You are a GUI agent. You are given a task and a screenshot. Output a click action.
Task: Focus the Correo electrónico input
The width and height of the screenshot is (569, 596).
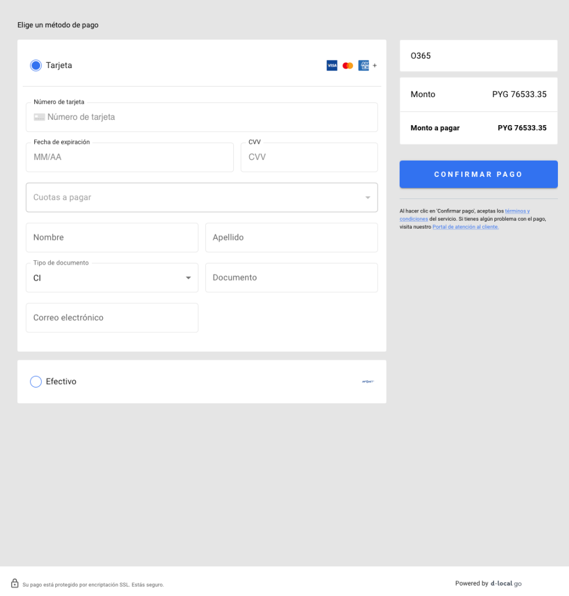tap(112, 318)
